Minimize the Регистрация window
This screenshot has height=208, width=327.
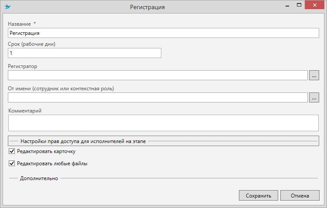tap(287, 6)
